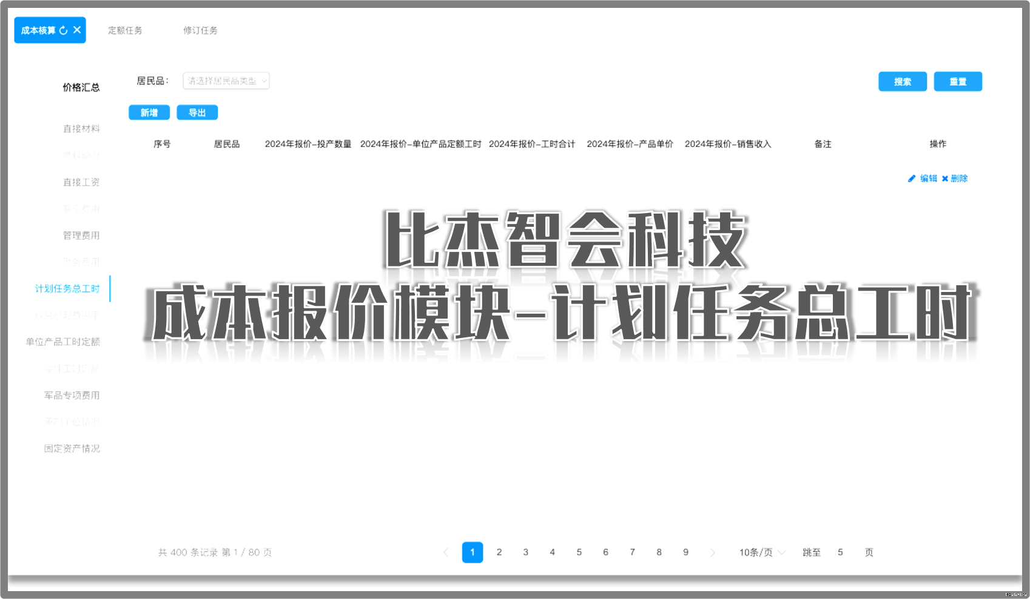
Task: Click the 新增 button
Action: pos(149,112)
